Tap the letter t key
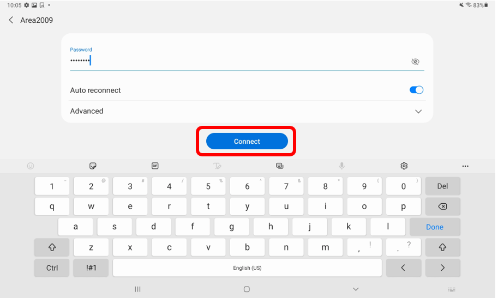The width and height of the screenshot is (498, 298). (208, 206)
